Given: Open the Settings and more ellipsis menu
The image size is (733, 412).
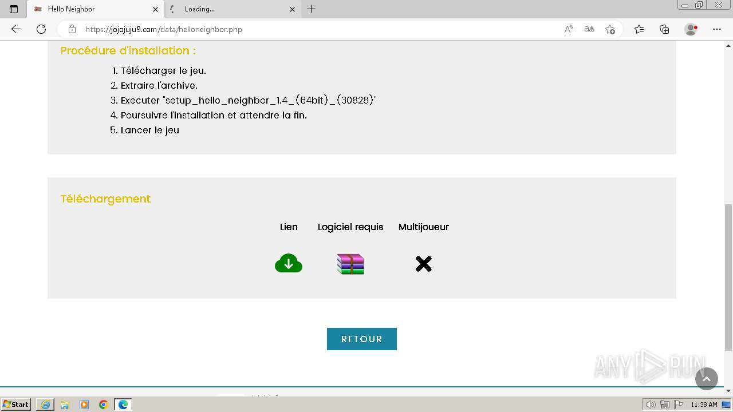Looking at the screenshot, I should coord(716,29).
